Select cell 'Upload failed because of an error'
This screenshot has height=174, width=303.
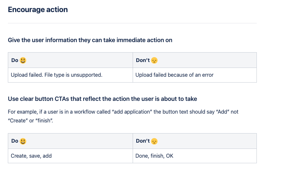(195, 75)
